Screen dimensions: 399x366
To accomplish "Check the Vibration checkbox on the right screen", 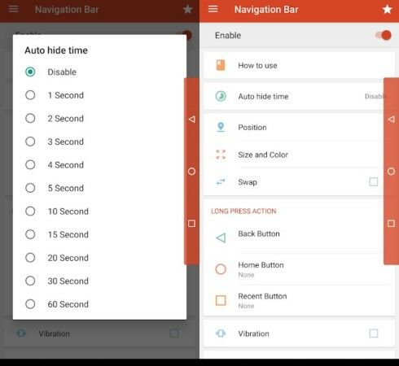I will pos(374,333).
